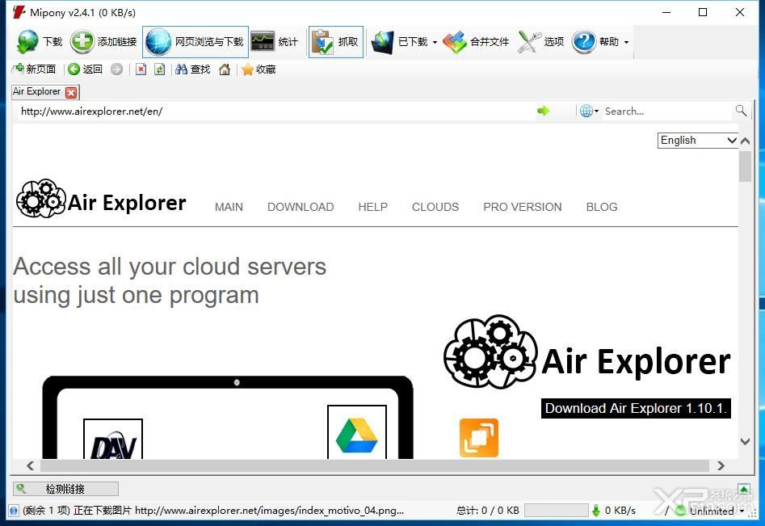765x526 pixels.
Task: Click the small Air Explorer header logo
Action: coord(101,199)
